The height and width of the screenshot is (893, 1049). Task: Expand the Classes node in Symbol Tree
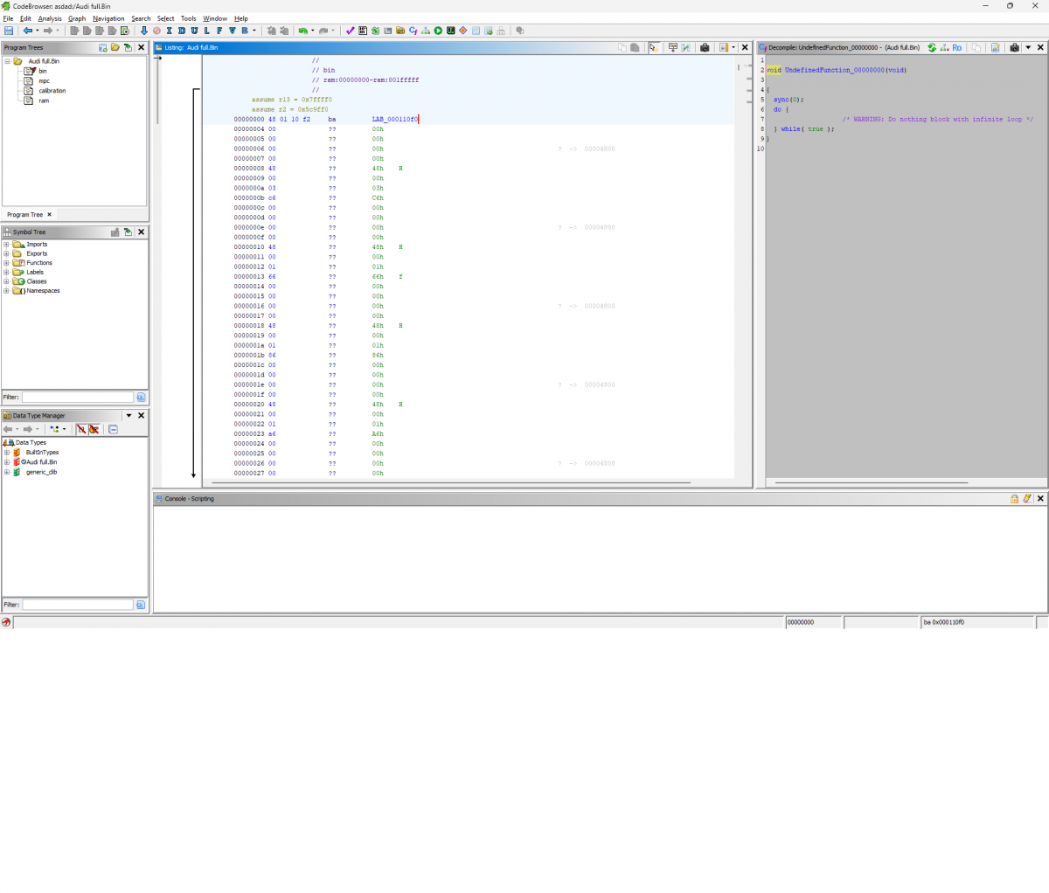coord(6,281)
